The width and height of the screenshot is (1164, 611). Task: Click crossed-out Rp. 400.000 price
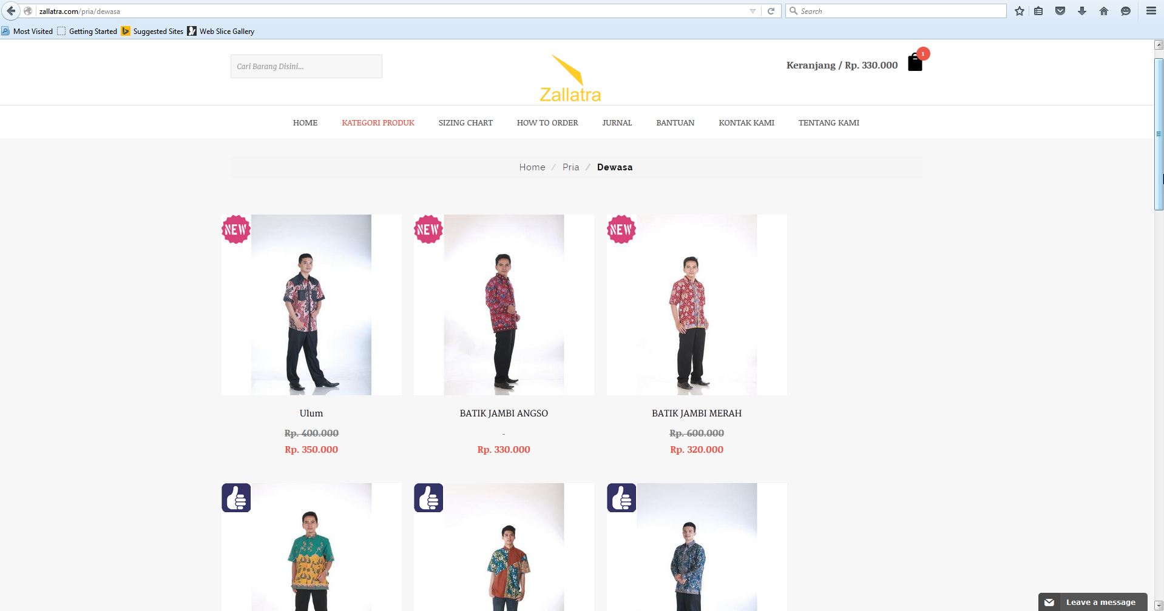[311, 433]
